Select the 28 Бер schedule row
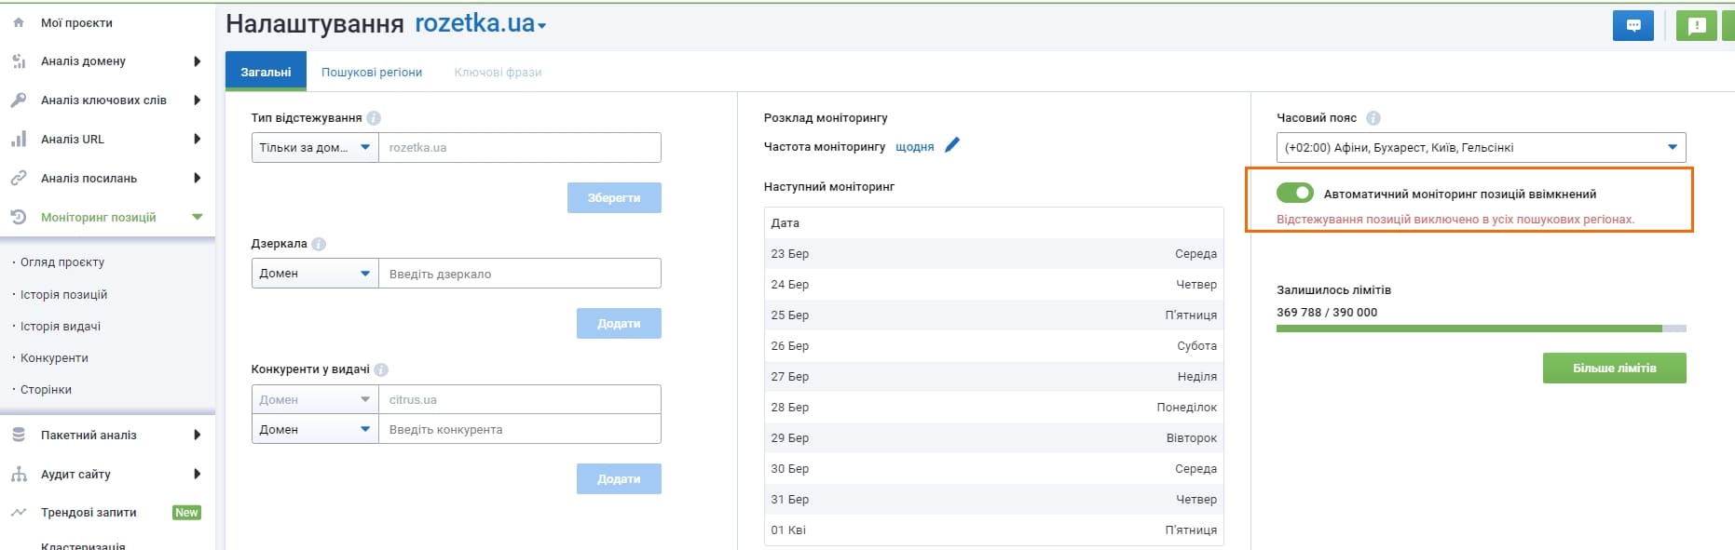The width and height of the screenshot is (1735, 550). 993,408
